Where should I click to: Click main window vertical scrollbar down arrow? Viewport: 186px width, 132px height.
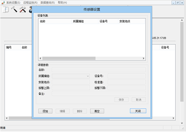tap(182, 123)
